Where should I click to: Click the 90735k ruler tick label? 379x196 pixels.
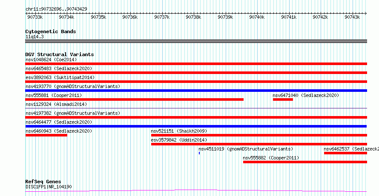(99, 17)
